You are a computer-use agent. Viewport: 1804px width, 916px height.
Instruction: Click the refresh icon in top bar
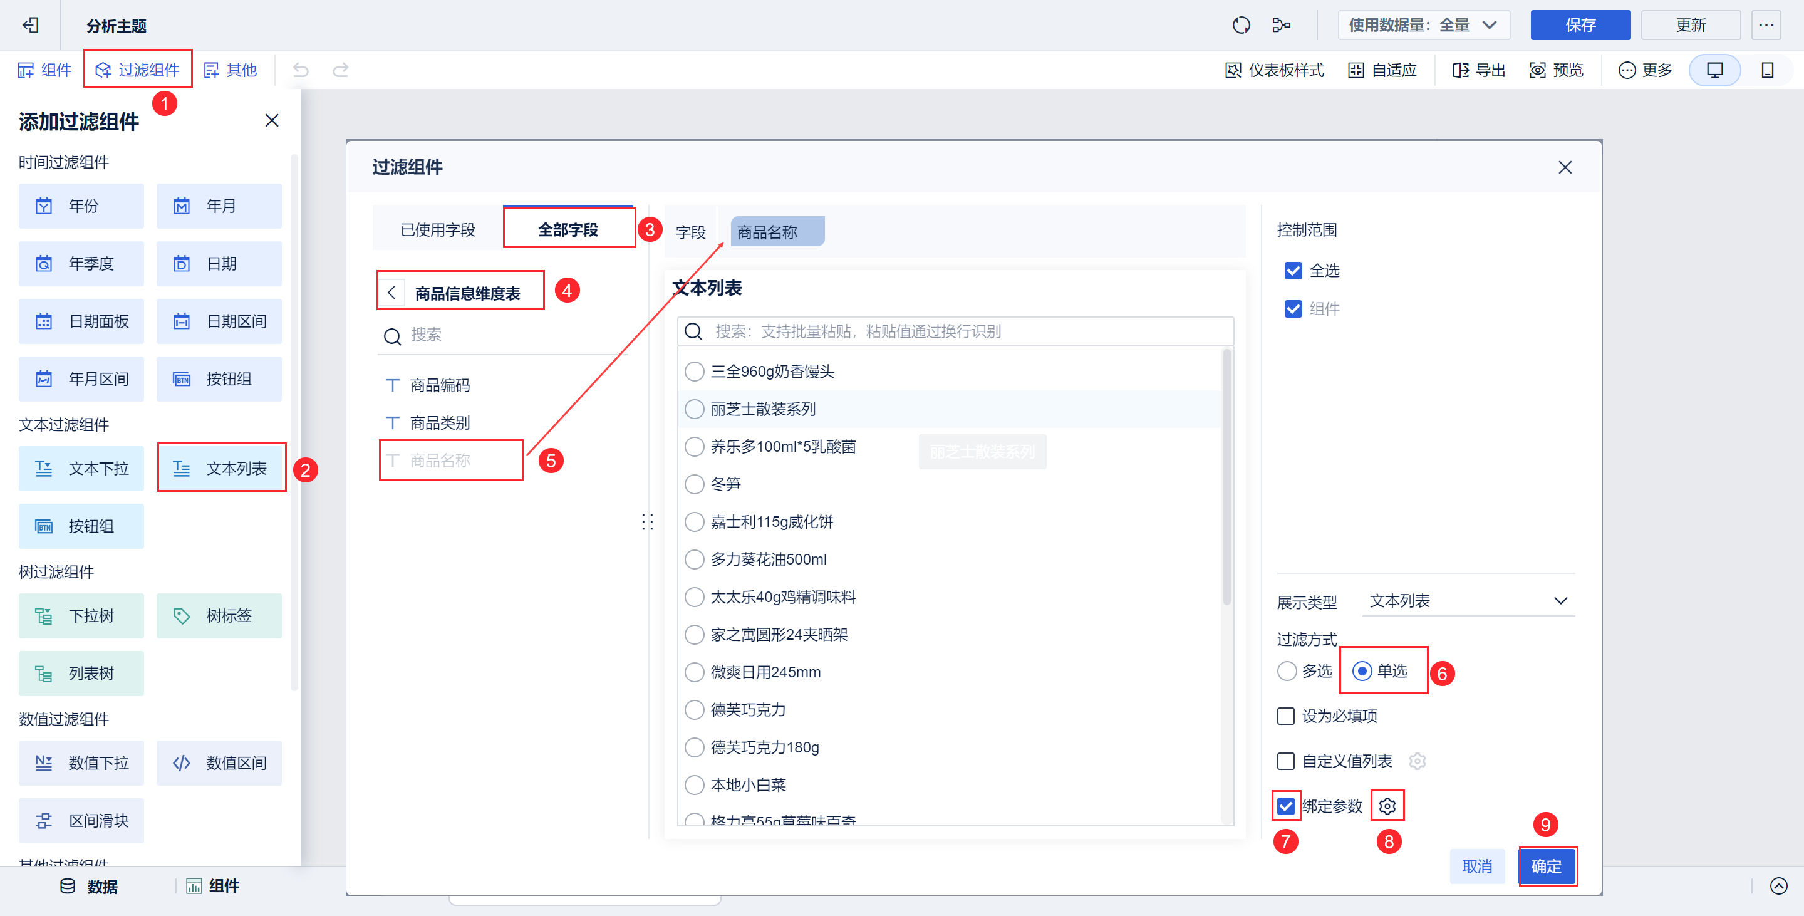point(1241,25)
